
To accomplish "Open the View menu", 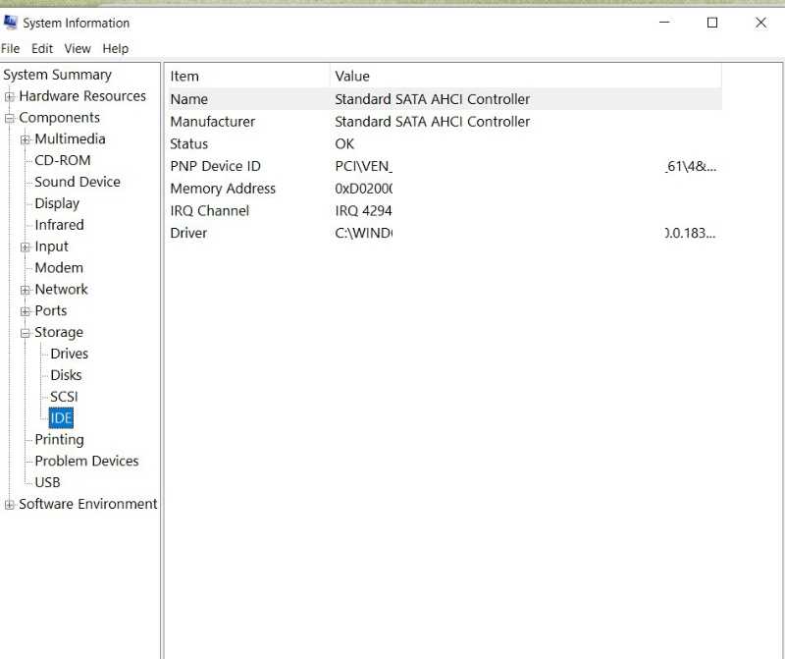I will [x=78, y=47].
